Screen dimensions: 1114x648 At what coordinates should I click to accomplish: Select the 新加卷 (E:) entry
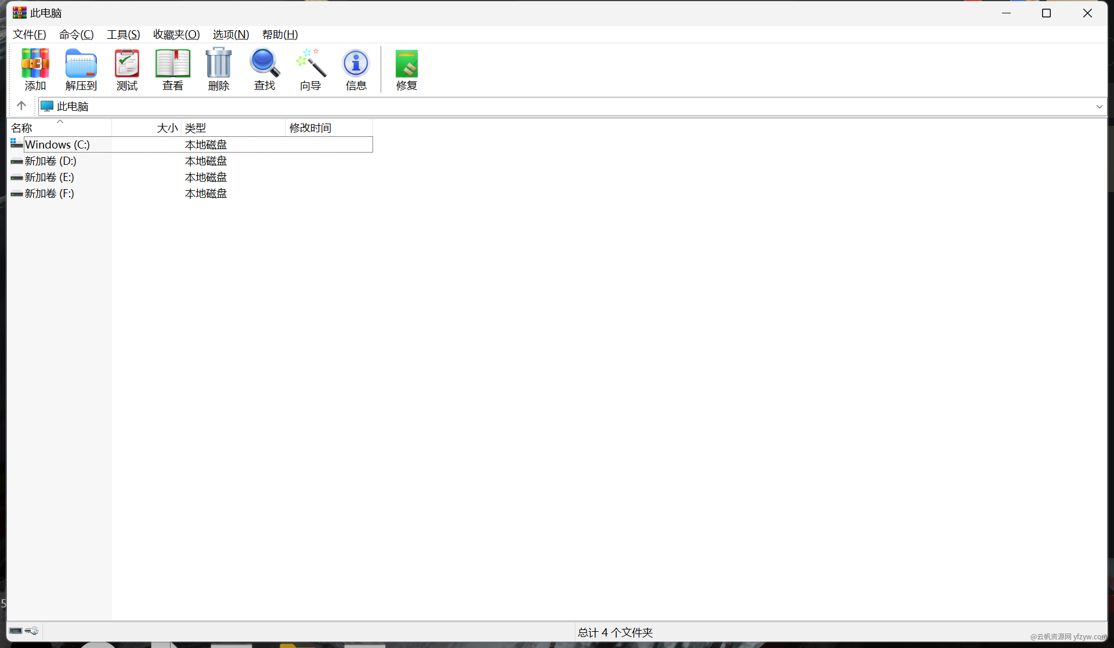coord(49,177)
